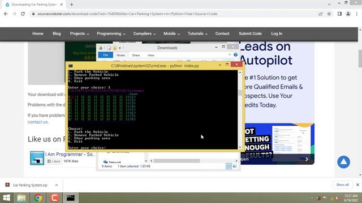This screenshot has width=362, height=203.
Task: Open the Home tab in Downloads window
Action: pyautogui.click(x=120, y=55)
